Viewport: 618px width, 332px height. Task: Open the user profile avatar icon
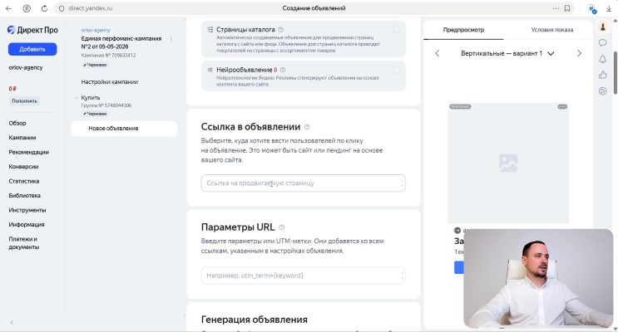pyautogui.click(x=603, y=27)
